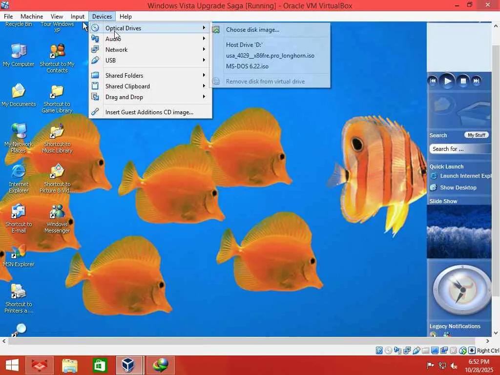Select Shortcut to Picture & Video icon

point(57,178)
